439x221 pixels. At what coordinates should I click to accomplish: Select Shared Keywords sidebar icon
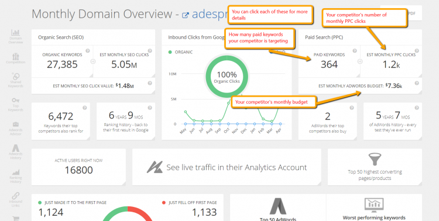[16, 80]
